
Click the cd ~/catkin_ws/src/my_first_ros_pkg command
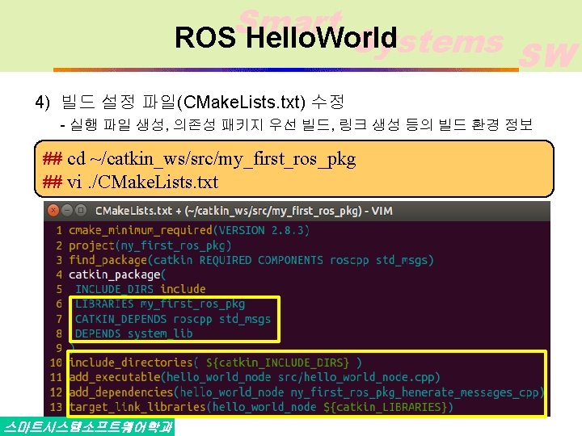(x=211, y=159)
